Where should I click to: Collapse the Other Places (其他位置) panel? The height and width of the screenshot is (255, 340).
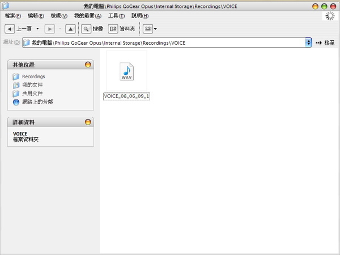[x=88, y=65]
